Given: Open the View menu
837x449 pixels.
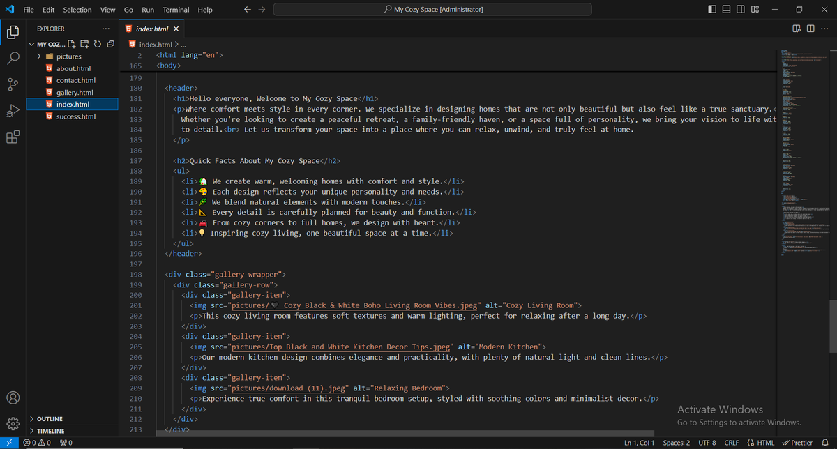Looking at the screenshot, I should pyautogui.click(x=107, y=10).
